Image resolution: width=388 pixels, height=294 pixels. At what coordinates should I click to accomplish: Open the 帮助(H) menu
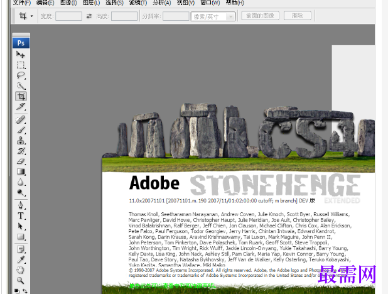(x=235, y=3)
